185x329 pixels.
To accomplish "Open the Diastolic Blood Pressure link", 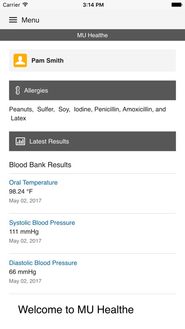I will tap(43, 263).
